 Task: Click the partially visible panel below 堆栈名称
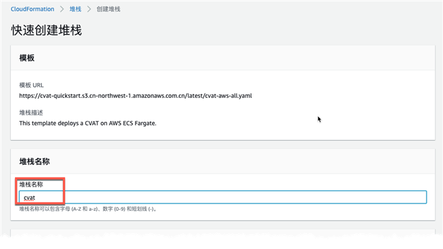point(223,233)
